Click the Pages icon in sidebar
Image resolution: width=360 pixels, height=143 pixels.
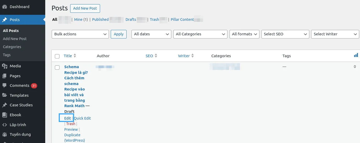[5, 76]
